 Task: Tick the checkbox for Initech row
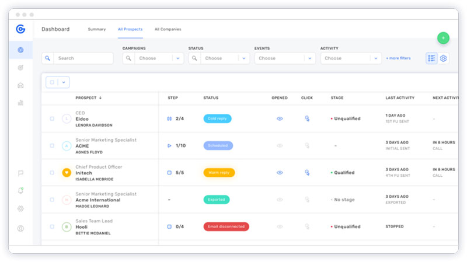click(52, 172)
